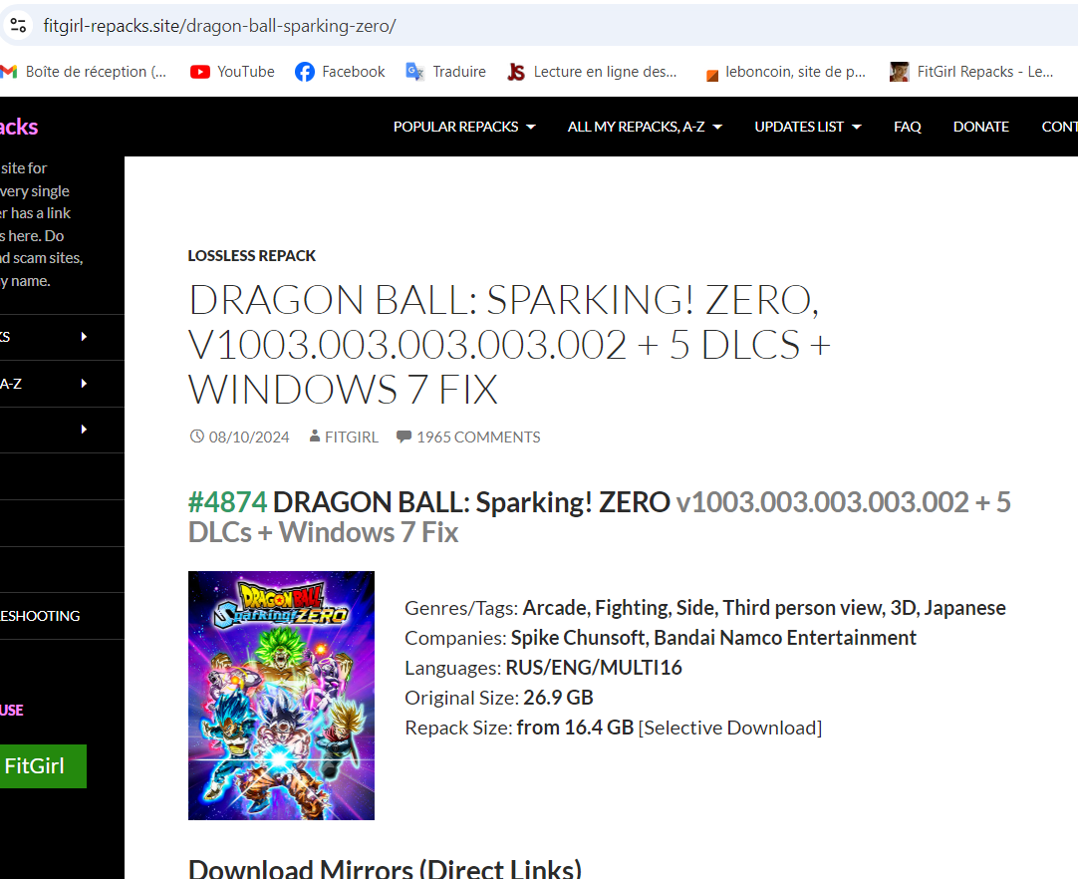Open the sidebar troubleshooting link
The width and height of the screenshot is (1078, 879).
click(x=40, y=616)
